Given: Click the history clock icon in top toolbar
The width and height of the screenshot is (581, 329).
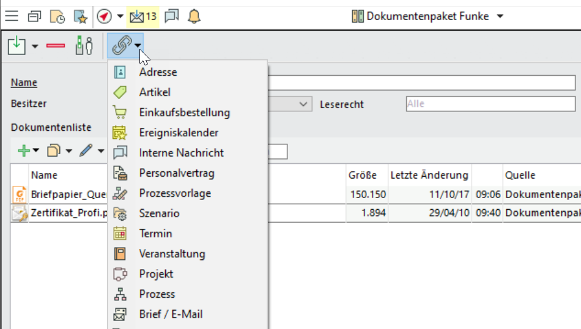Looking at the screenshot, I should click(57, 17).
